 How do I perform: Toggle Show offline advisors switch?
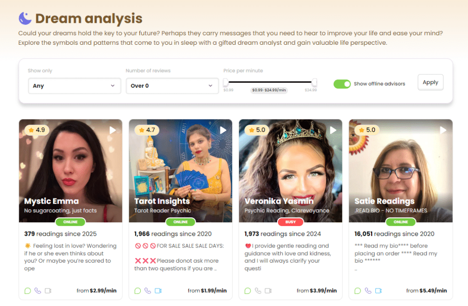(x=342, y=84)
